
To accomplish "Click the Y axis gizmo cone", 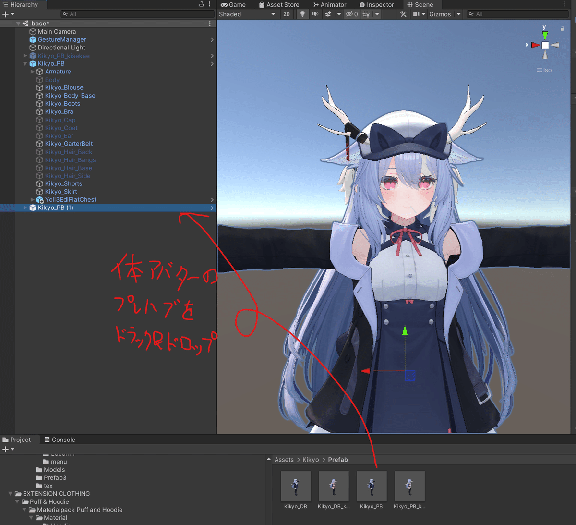I will click(x=545, y=35).
